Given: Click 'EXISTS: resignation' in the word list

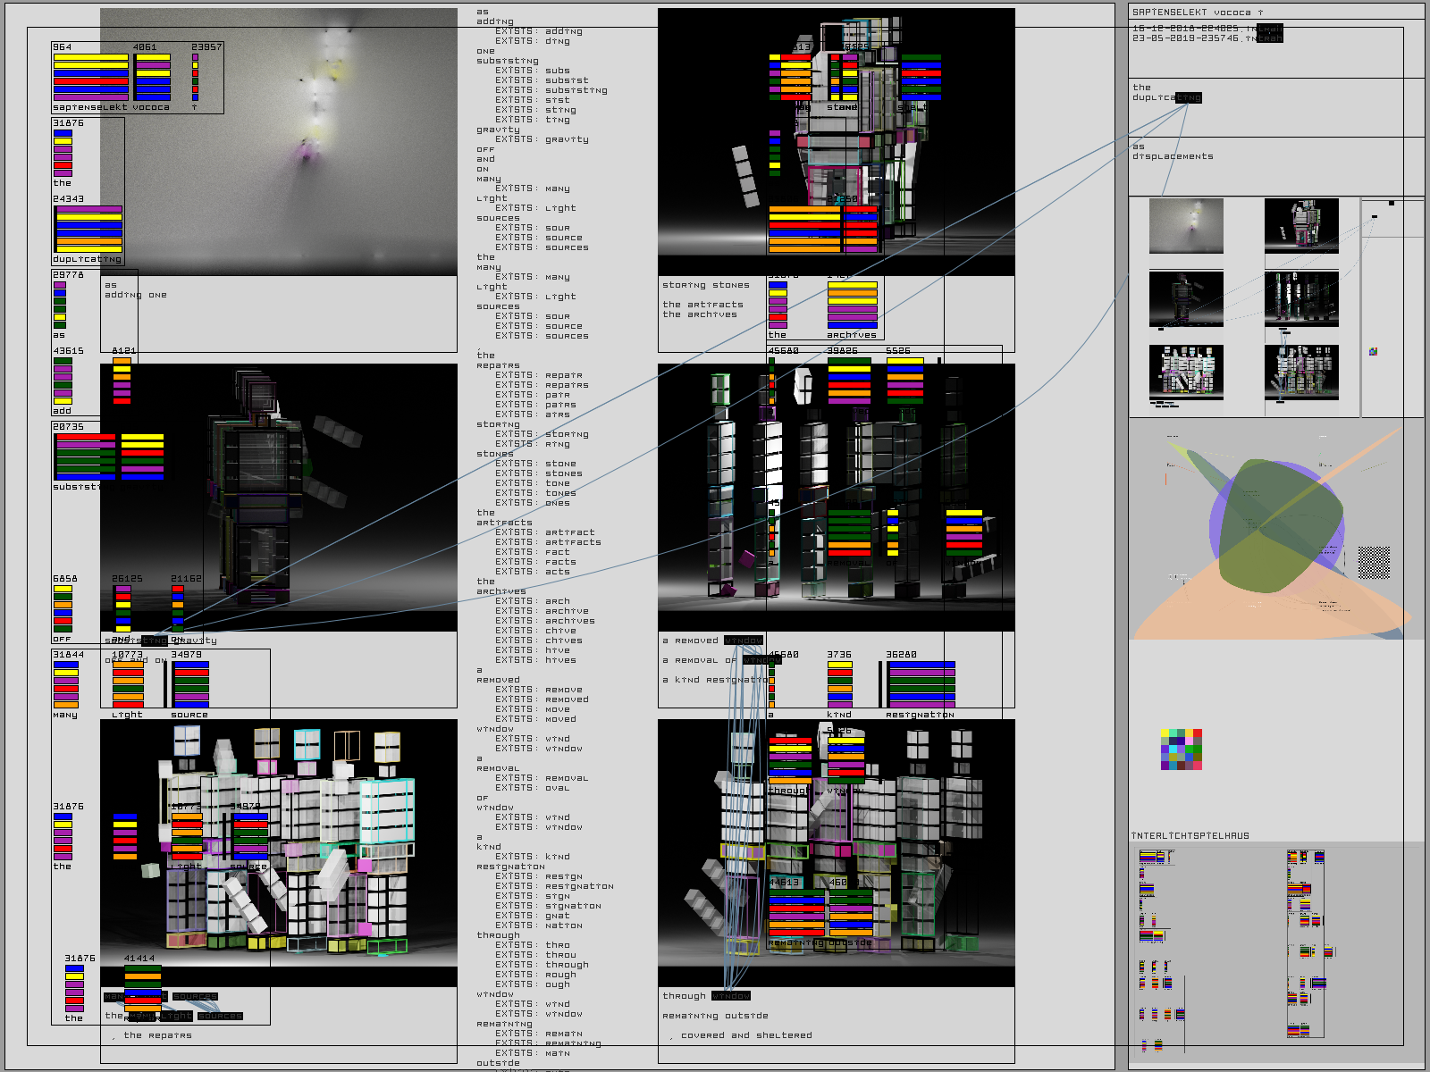Looking at the screenshot, I should click(x=554, y=886).
